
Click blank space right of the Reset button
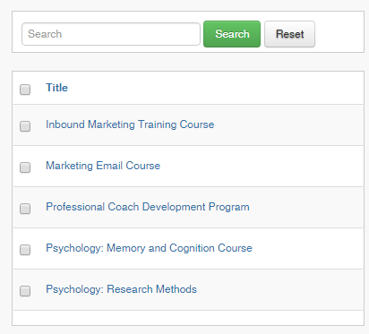tap(339, 34)
